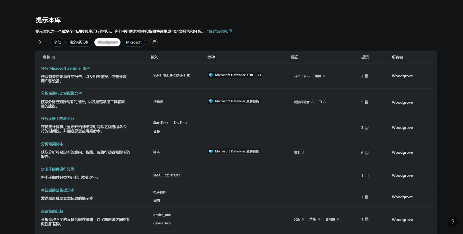Click the 设备 input chip under StartTime
This screenshot has width=463, height=234.
click(157, 132)
